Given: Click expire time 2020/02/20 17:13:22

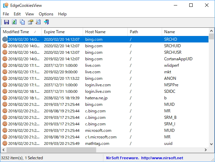Looking at the screenshot, I should [62, 78].
